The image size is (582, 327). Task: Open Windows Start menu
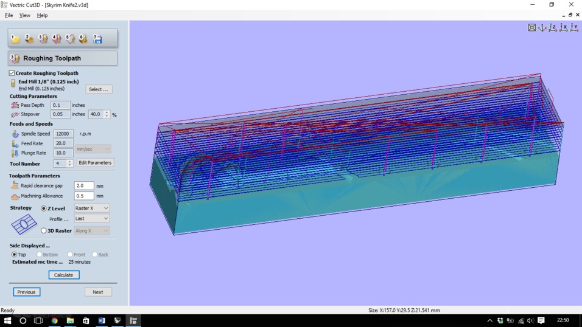point(7,321)
